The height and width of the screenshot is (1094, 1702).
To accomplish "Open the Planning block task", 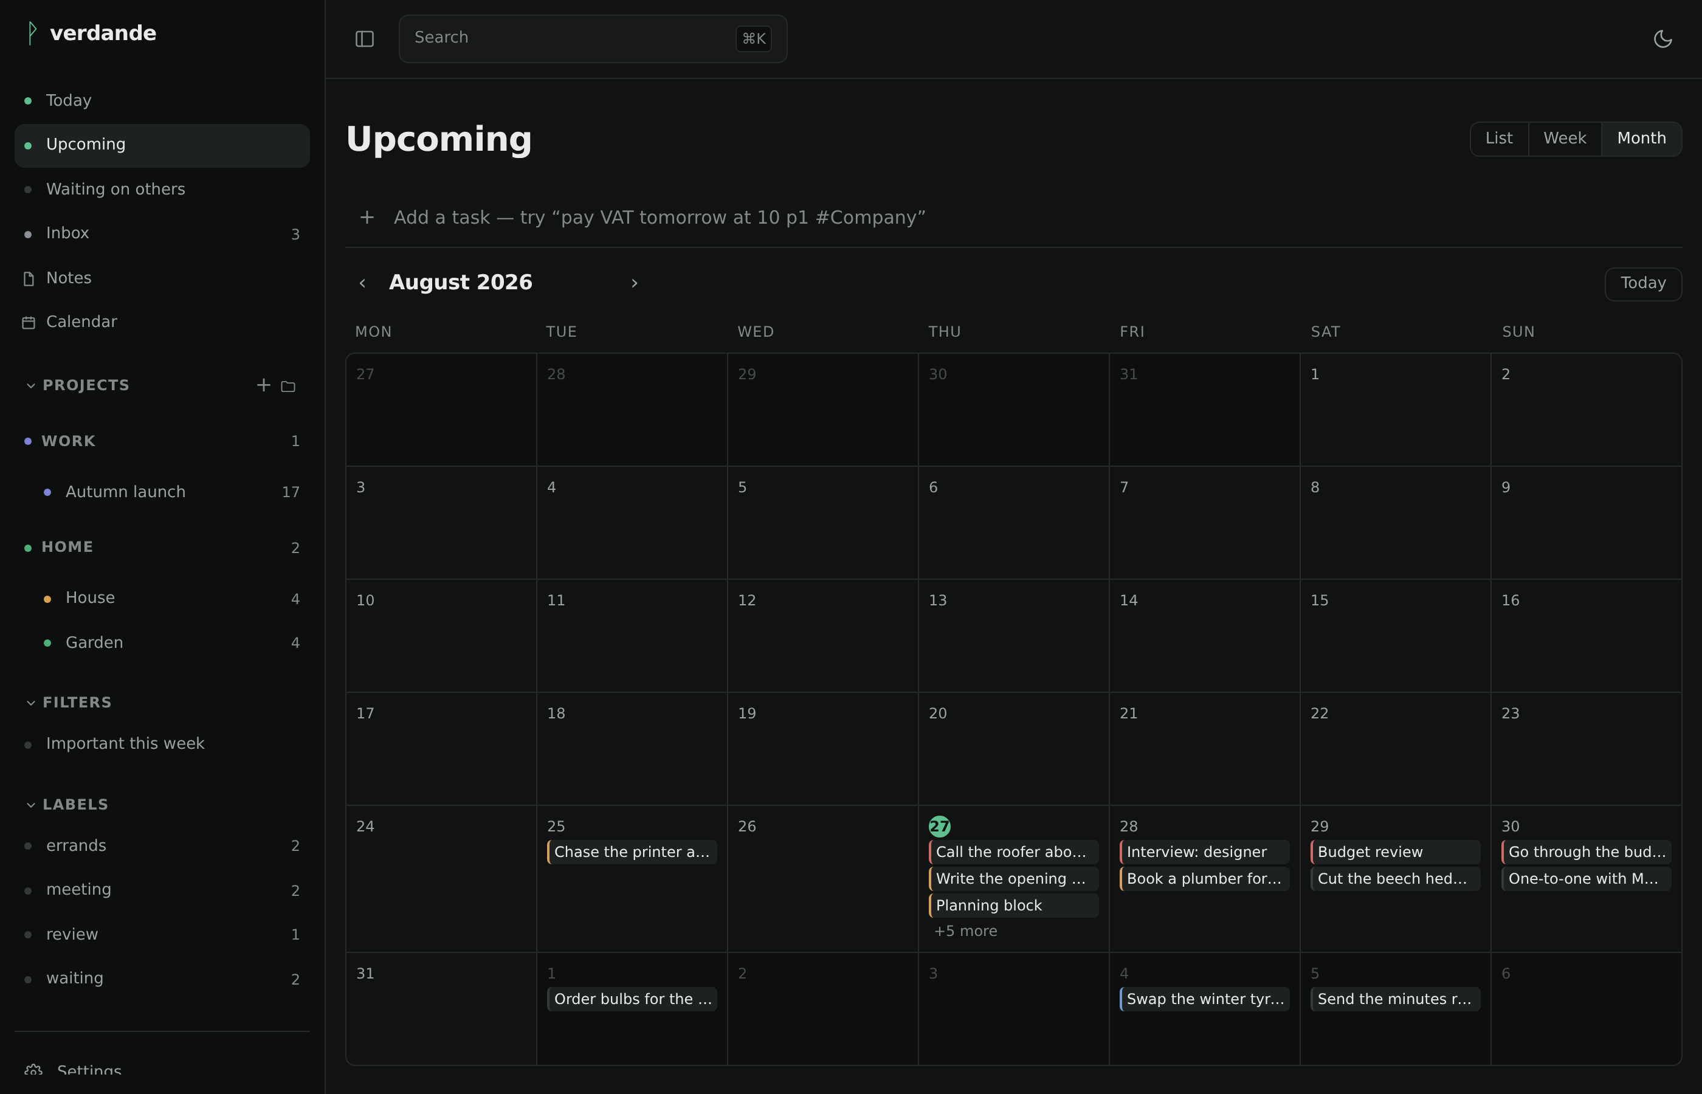I will (x=1014, y=905).
